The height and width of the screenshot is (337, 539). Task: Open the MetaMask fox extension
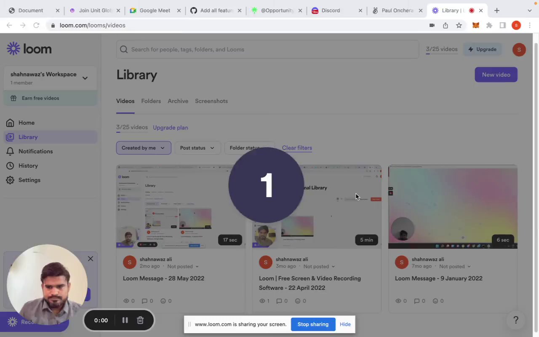[476, 25]
